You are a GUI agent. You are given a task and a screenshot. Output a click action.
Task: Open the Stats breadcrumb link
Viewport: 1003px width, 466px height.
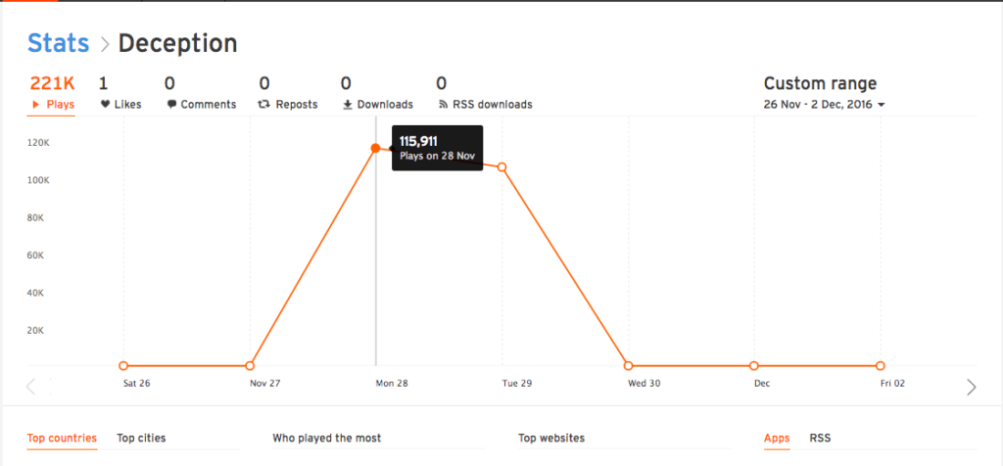pyautogui.click(x=58, y=43)
